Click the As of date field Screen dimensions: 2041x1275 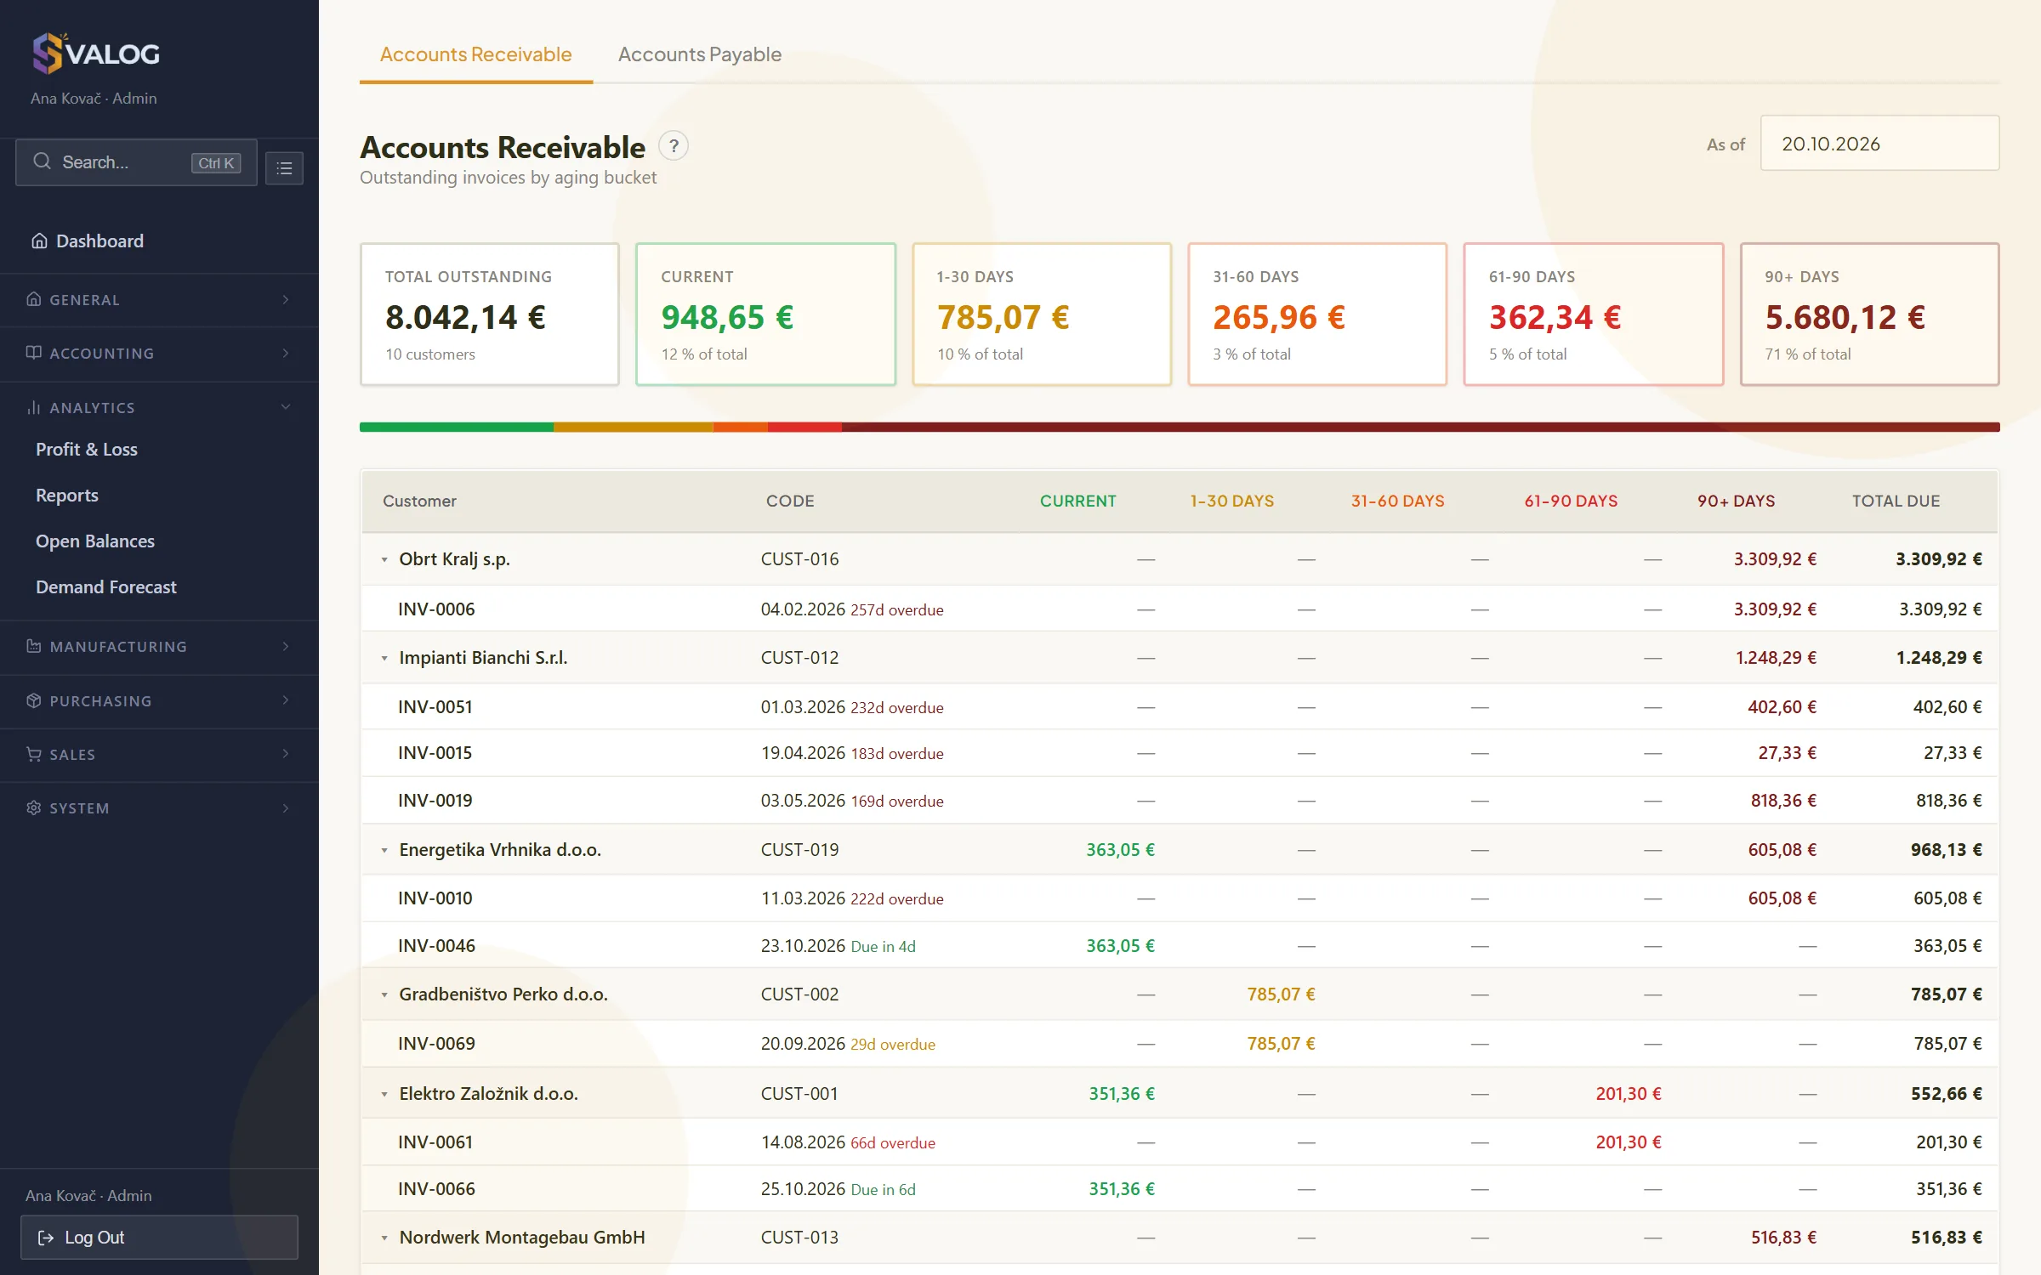coord(1879,144)
